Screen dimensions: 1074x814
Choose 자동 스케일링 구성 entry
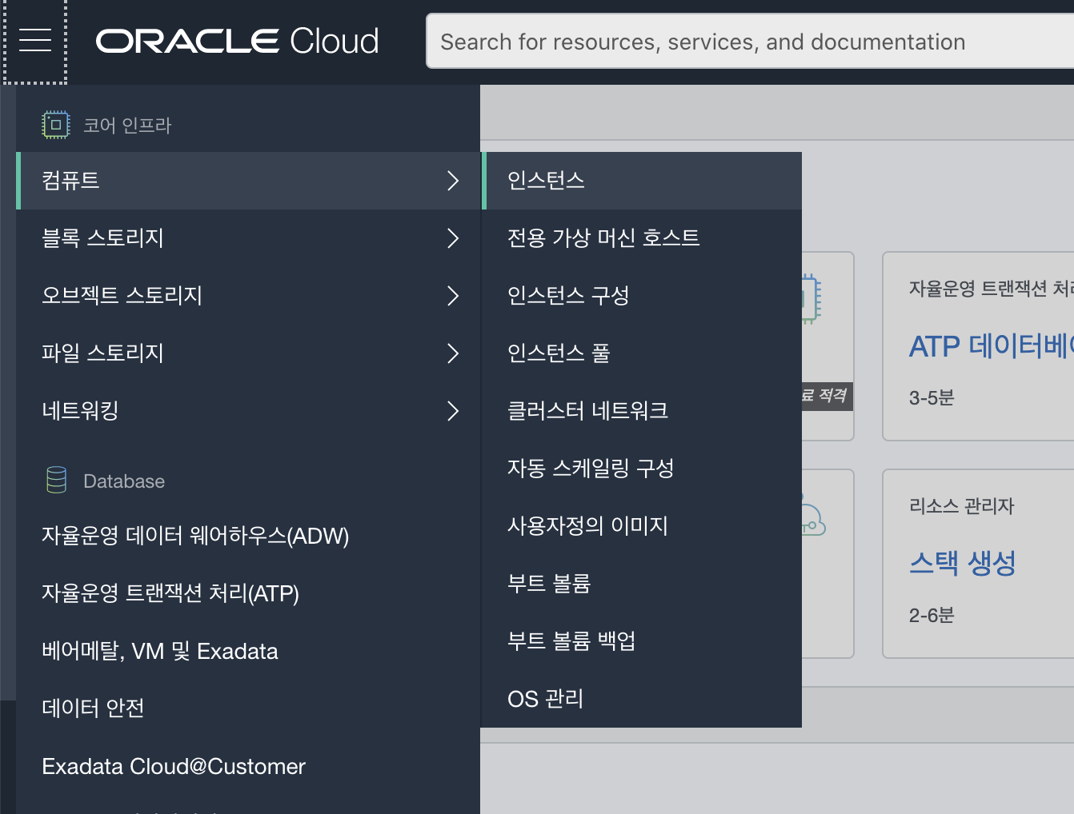point(642,469)
